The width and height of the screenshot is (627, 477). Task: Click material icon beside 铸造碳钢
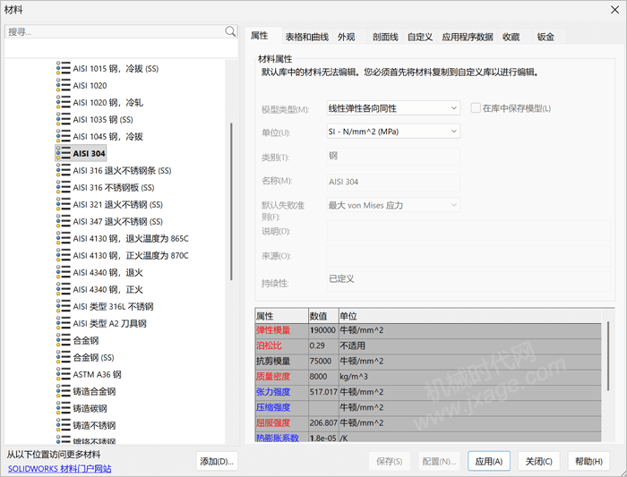64,408
